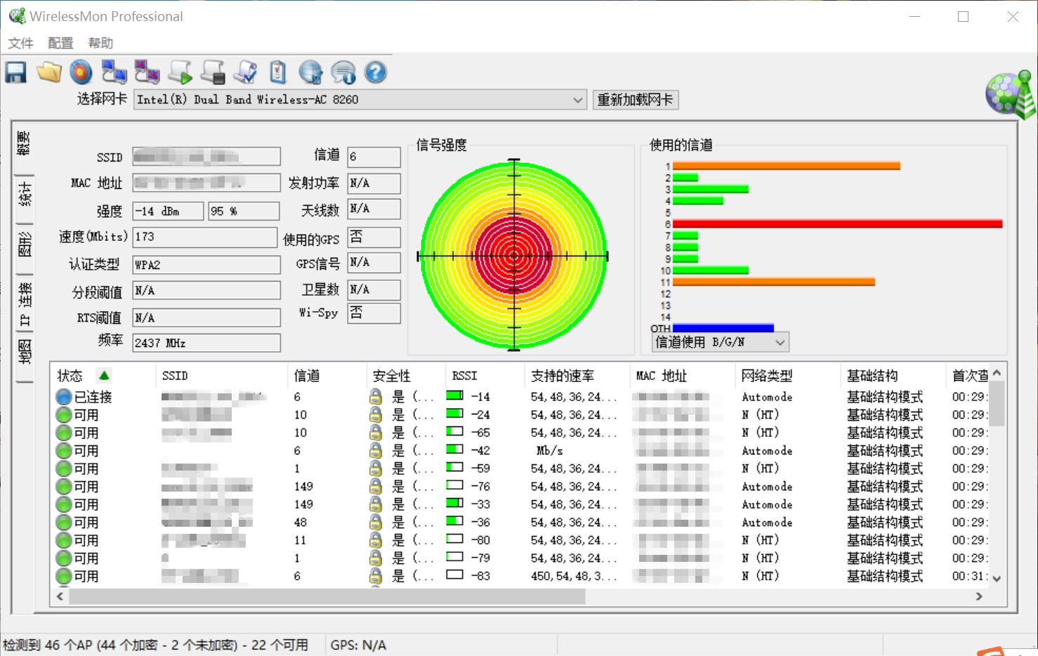Viewport: 1038px width, 656px height.
Task: Click the horizontal scrollbar left arrow
Action: [x=60, y=596]
